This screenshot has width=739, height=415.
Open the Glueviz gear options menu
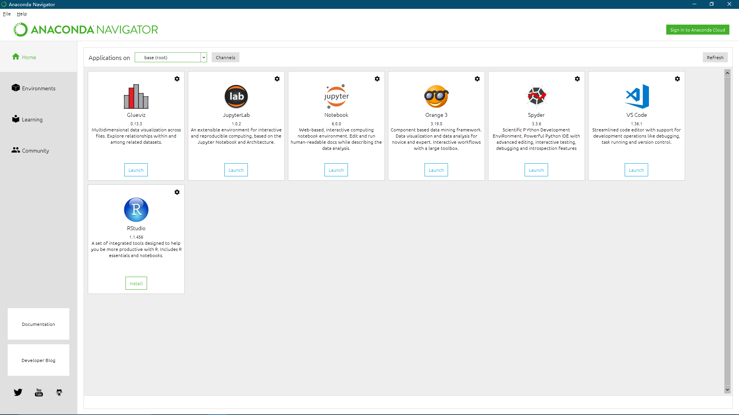point(177,79)
